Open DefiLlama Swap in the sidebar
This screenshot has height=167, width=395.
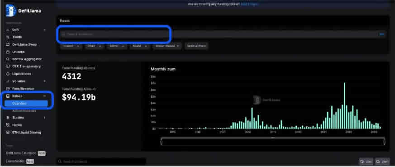[x=24, y=44]
